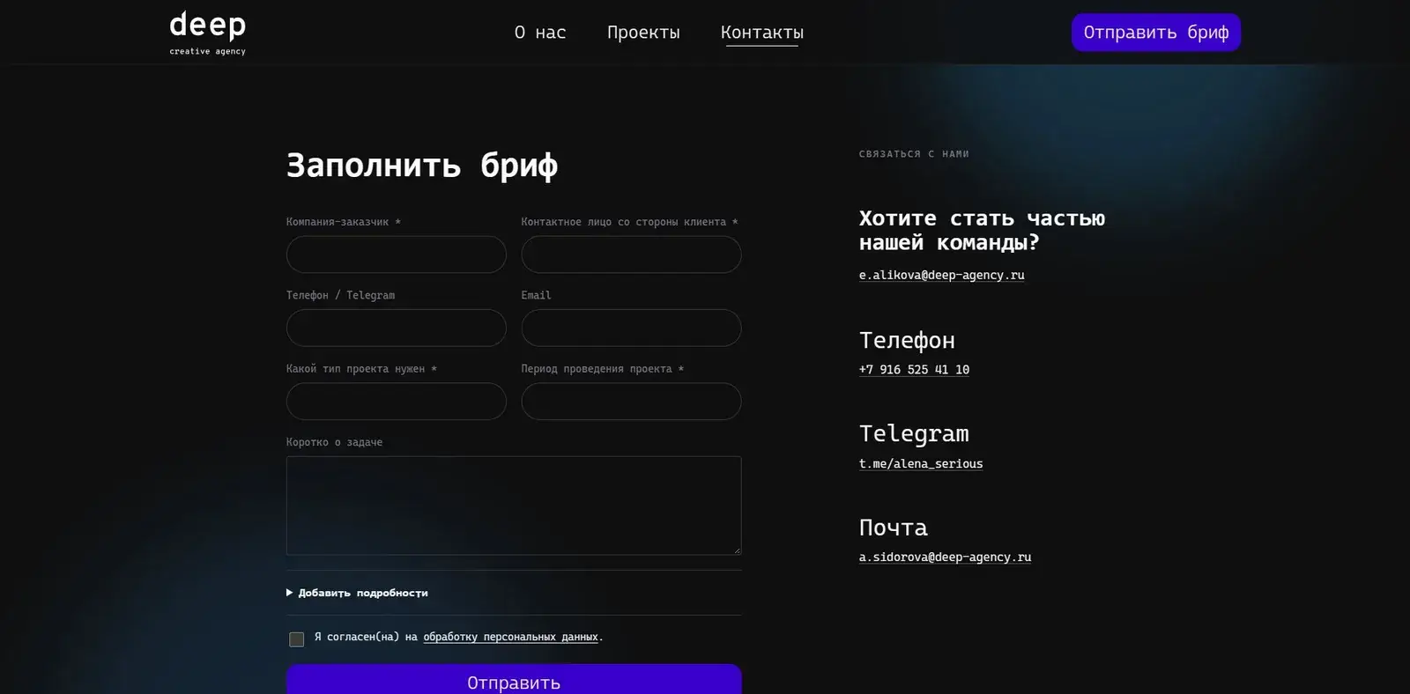Open обработку персональных данных link
The height and width of the screenshot is (694, 1410).
point(510,637)
